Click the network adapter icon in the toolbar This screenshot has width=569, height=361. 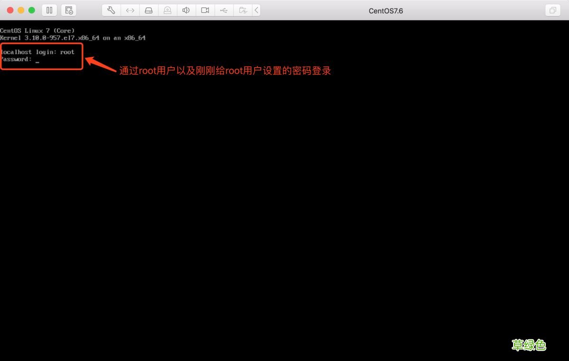[130, 10]
